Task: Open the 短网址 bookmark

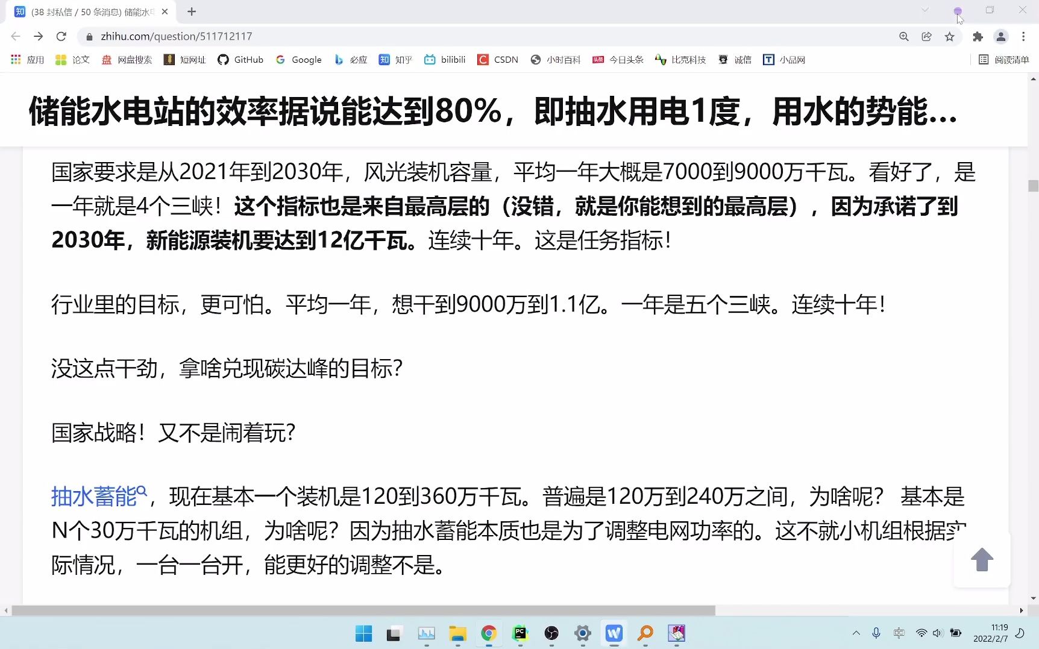Action: coord(185,60)
